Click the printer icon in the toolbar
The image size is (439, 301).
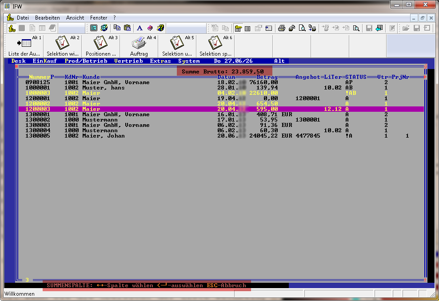[281, 28]
